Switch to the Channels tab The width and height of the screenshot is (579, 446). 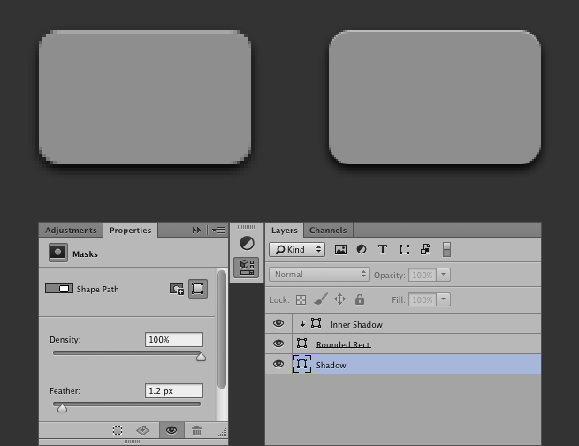point(327,231)
